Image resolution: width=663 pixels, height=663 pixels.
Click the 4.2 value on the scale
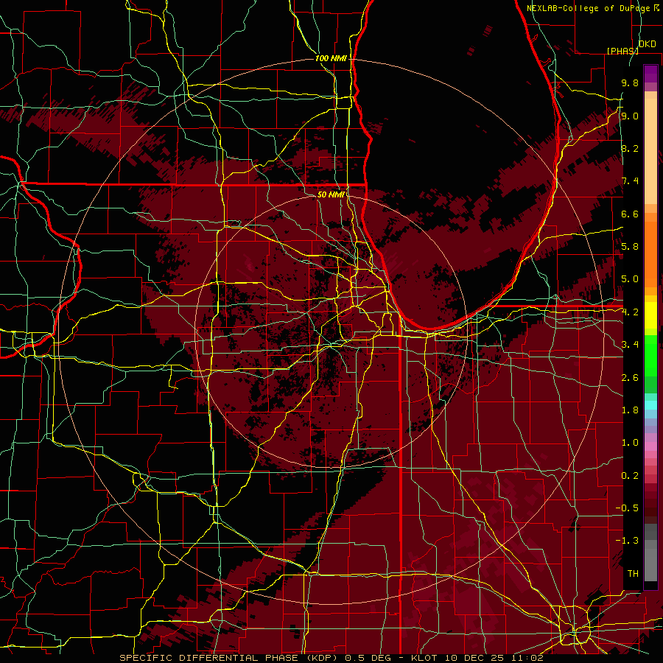pyautogui.click(x=630, y=312)
